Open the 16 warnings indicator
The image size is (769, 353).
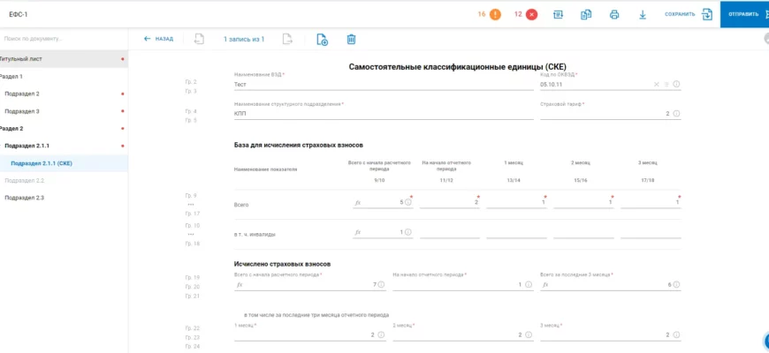click(490, 14)
